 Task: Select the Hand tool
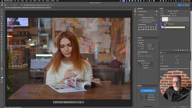click(x=1, y=68)
